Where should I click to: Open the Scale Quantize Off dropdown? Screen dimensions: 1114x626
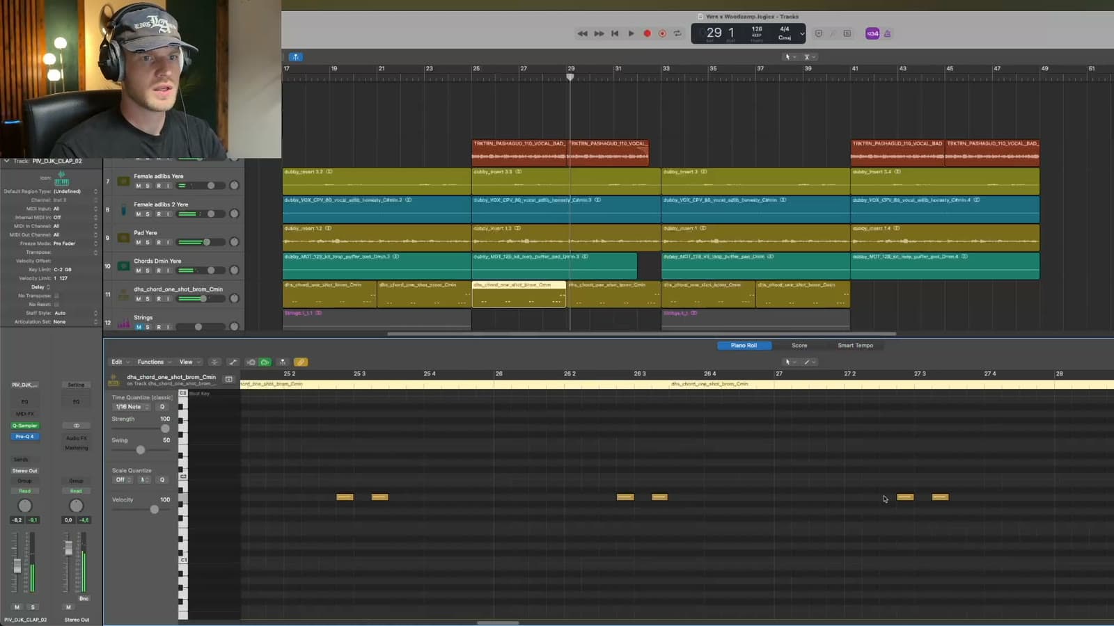[123, 479]
